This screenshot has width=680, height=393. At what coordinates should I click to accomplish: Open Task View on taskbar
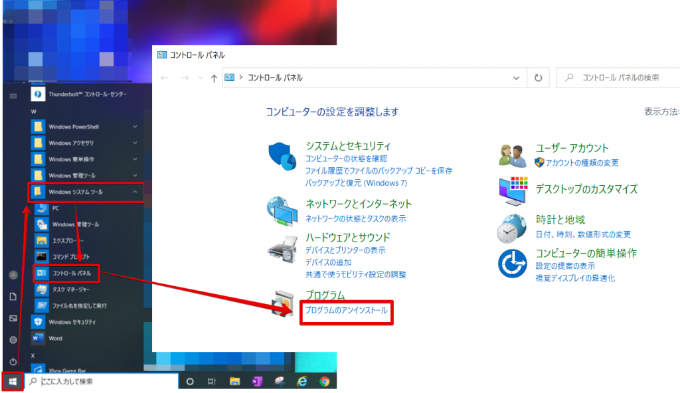212,382
